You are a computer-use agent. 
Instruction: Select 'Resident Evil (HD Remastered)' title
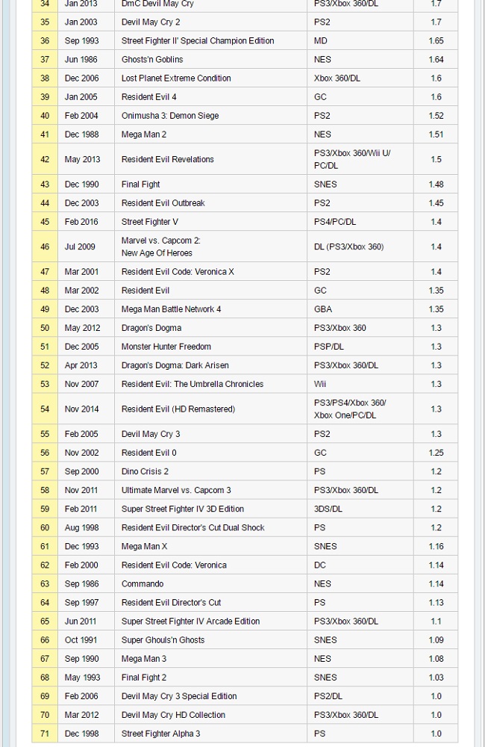click(178, 409)
